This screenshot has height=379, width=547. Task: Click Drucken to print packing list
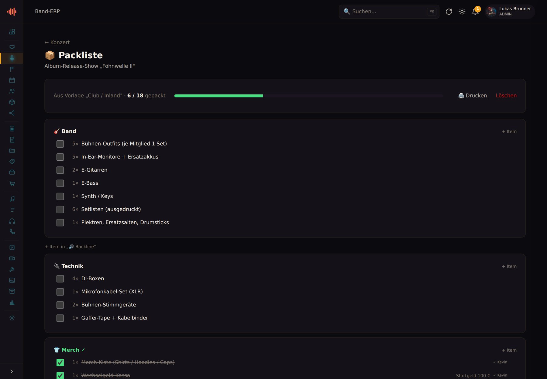[x=473, y=95]
